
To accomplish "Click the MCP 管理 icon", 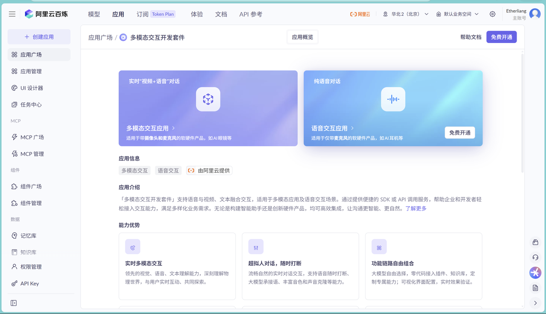I will coord(15,154).
